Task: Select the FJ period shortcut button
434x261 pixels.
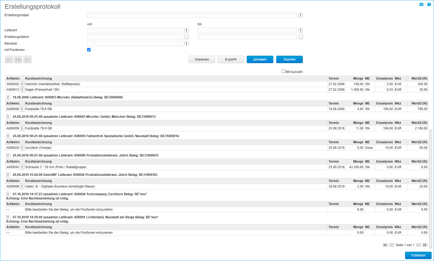Action: [x=27, y=59]
